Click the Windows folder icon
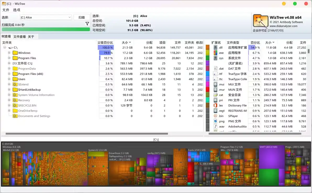The width and height of the screenshot is (312, 193). (x=15, y=53)
